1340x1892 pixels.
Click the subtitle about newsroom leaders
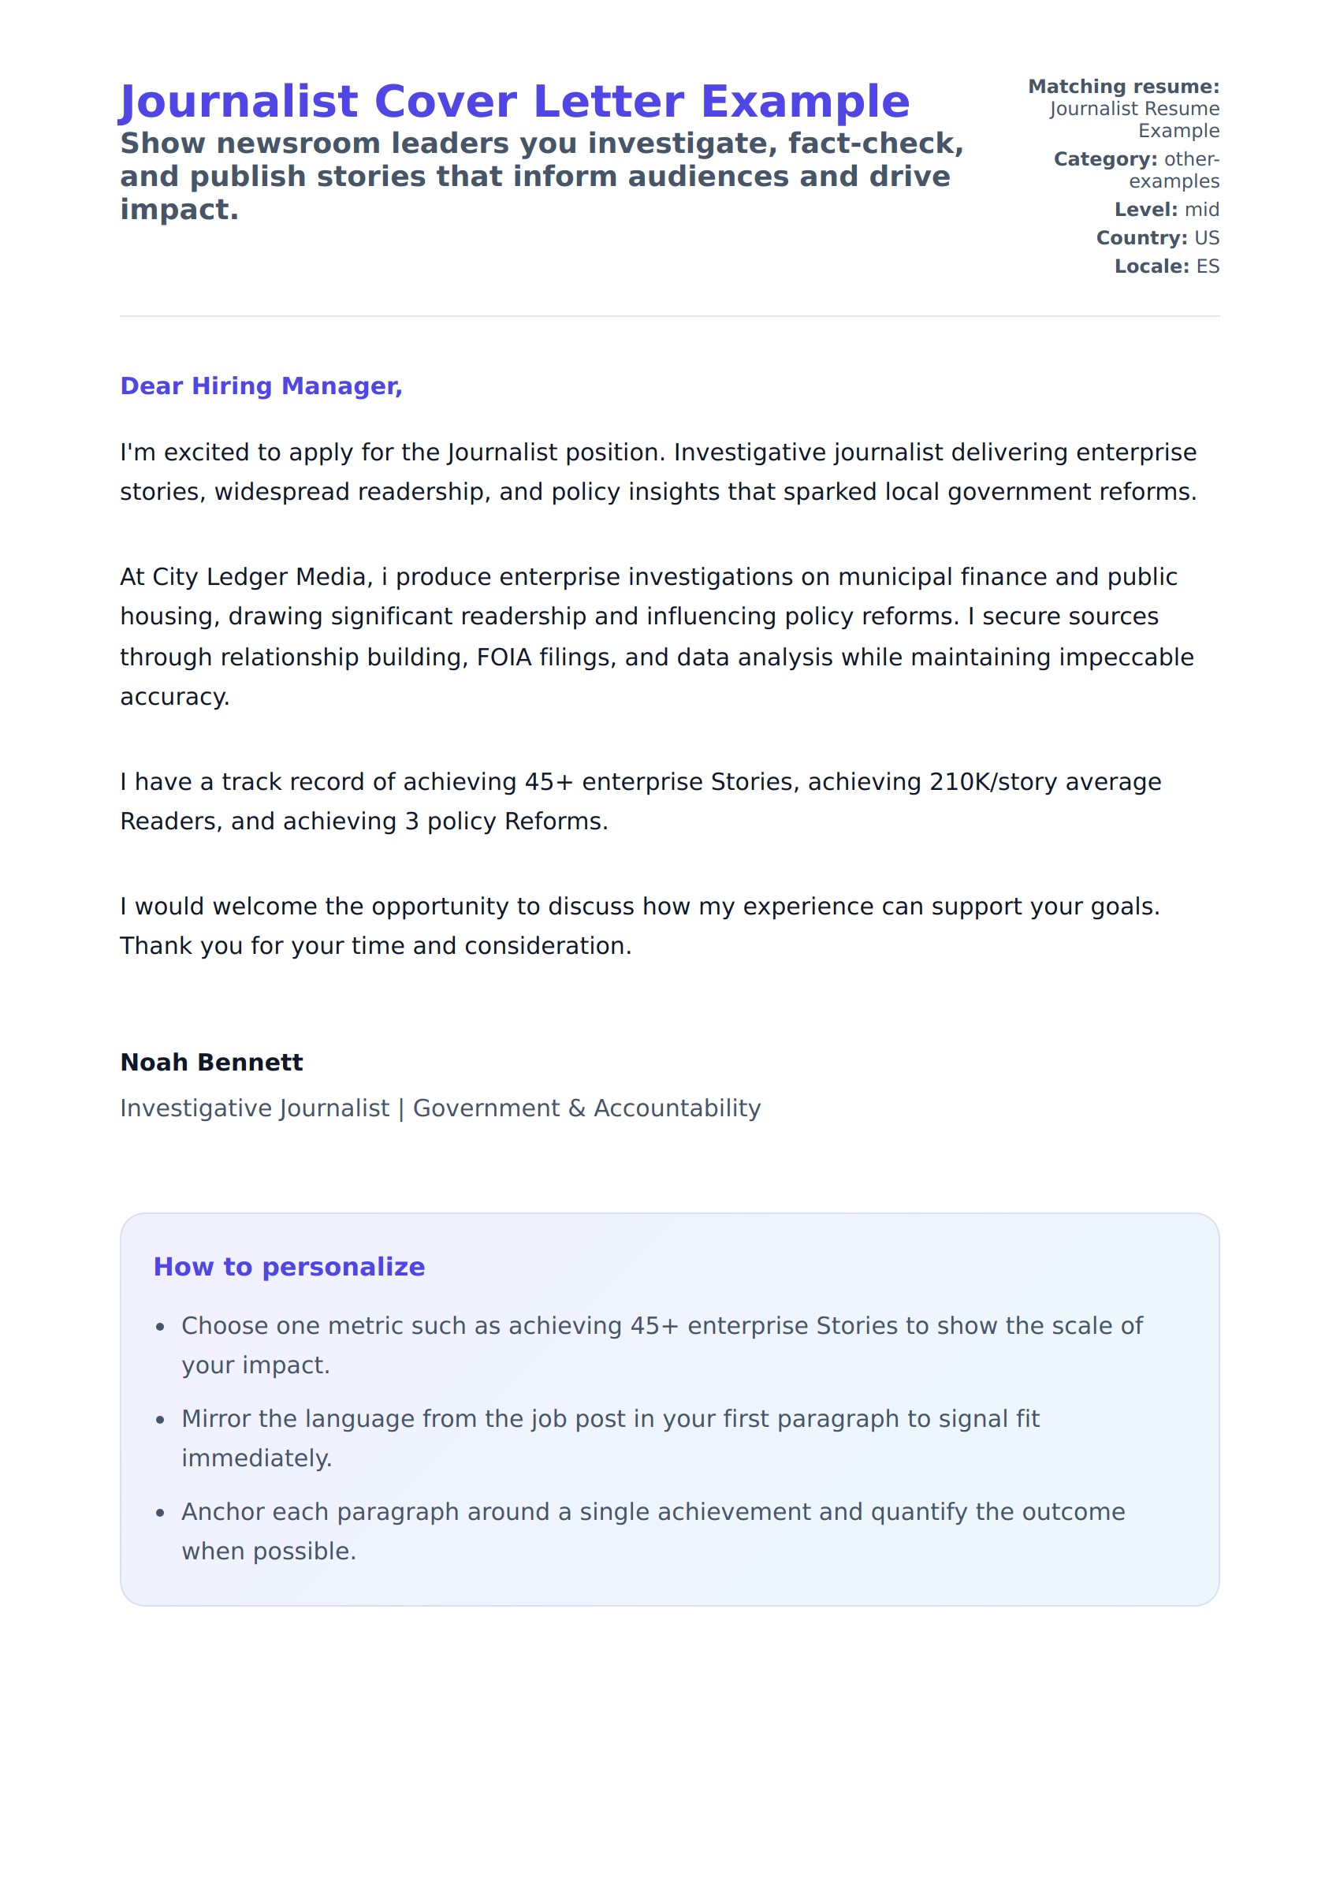542,177
